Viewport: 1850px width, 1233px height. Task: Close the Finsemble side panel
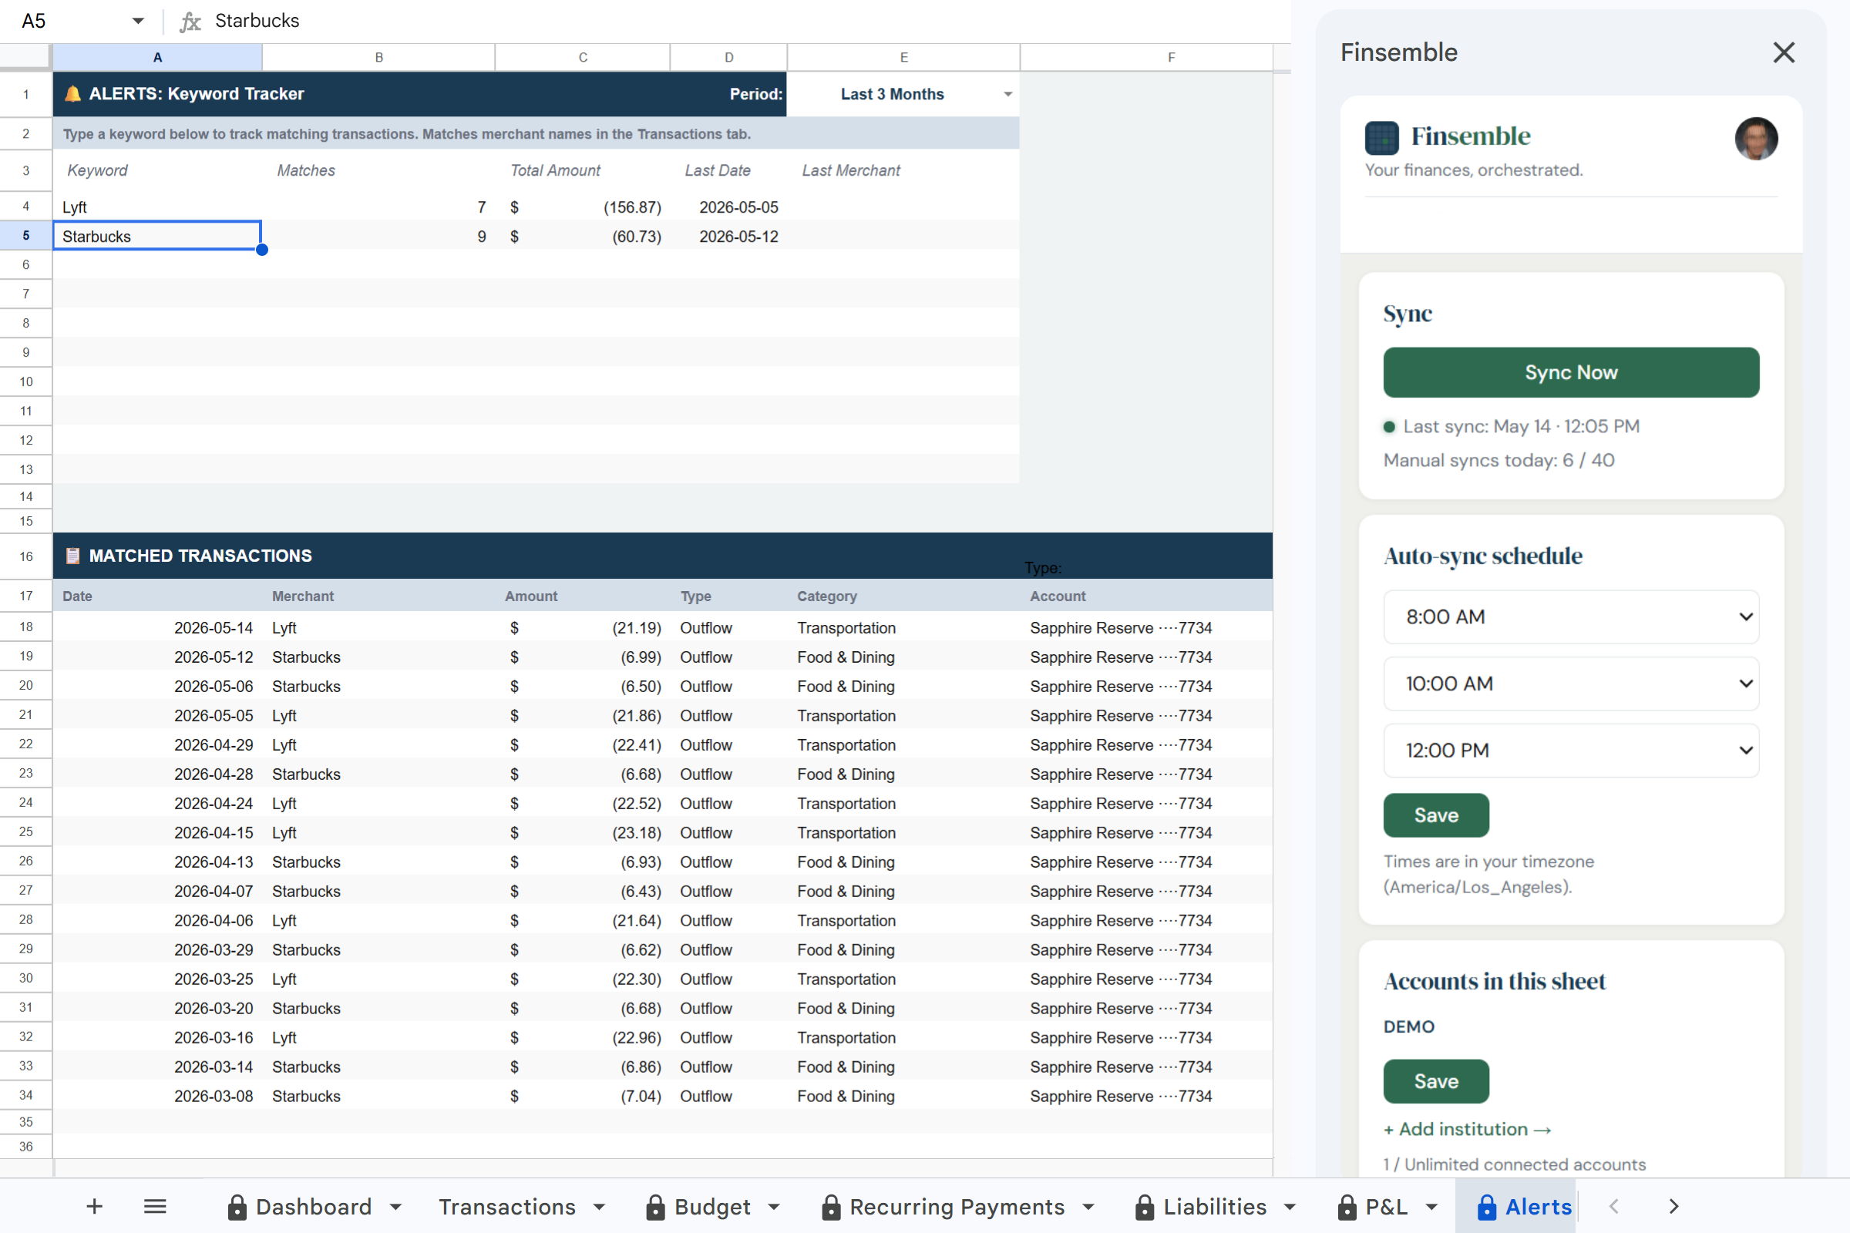click(1783, 52)
